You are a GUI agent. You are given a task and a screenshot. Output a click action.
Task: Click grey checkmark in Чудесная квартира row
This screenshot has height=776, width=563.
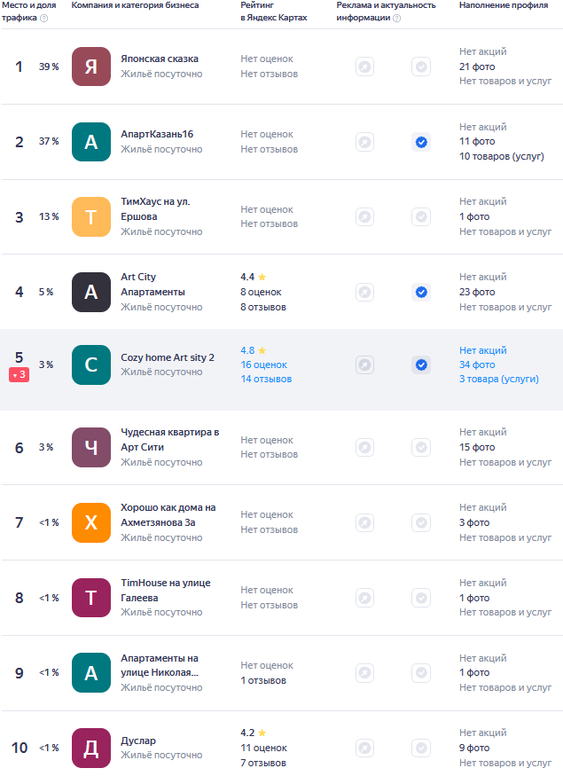click(x=421, y=448)
